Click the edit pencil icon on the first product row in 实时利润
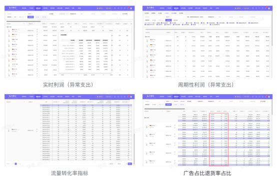Viewport: 277px width, 183px height. pos(37,31)
